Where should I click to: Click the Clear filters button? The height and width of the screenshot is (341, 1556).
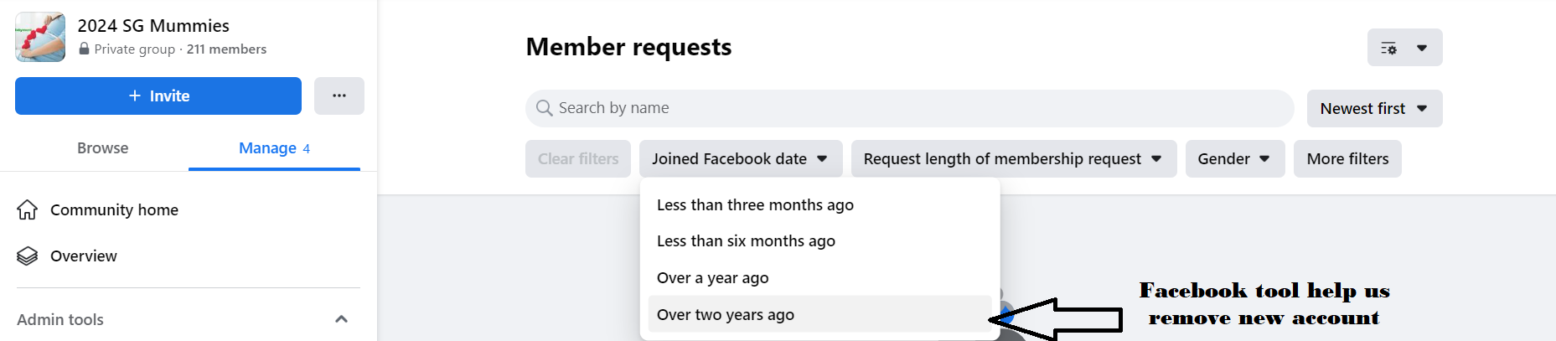coord(578,159)
